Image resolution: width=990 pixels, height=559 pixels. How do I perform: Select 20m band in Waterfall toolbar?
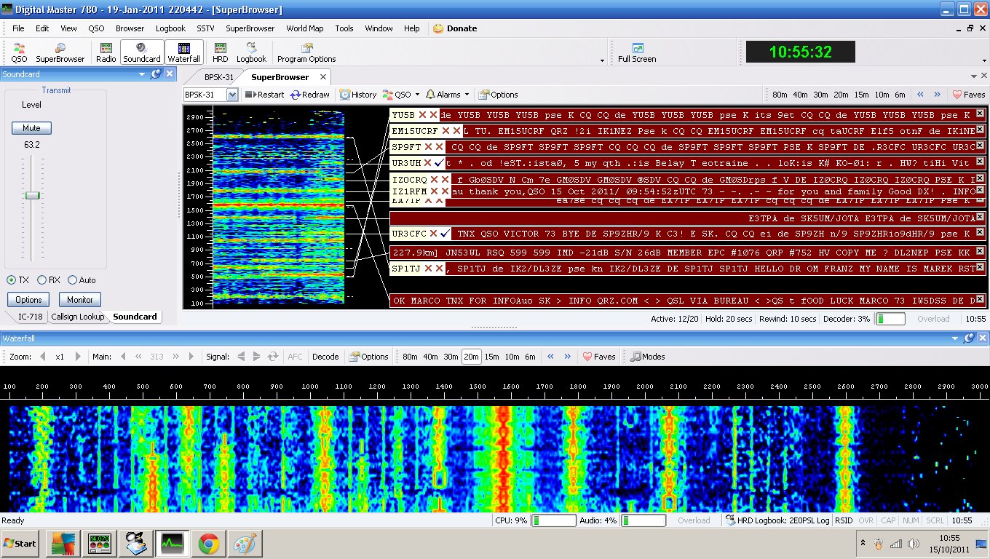(471, 357)
